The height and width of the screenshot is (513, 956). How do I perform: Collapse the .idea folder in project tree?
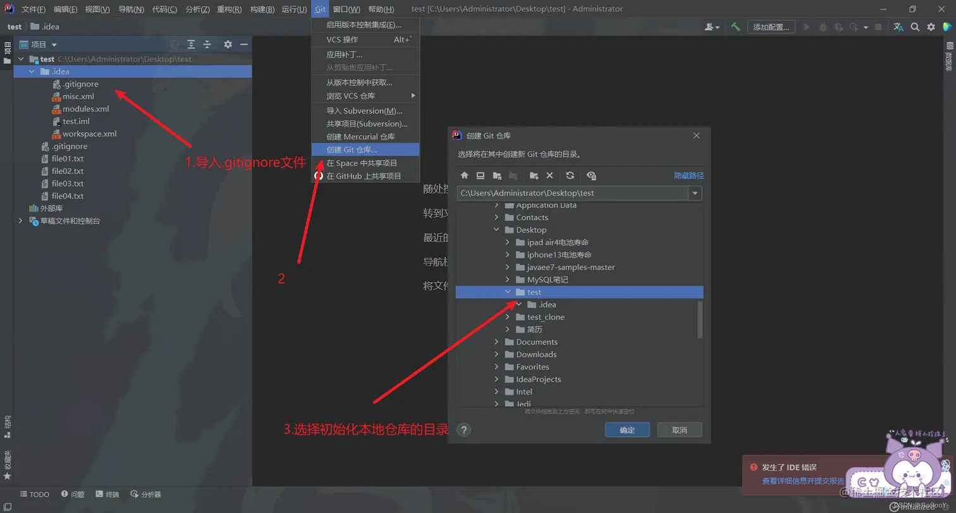32,71
